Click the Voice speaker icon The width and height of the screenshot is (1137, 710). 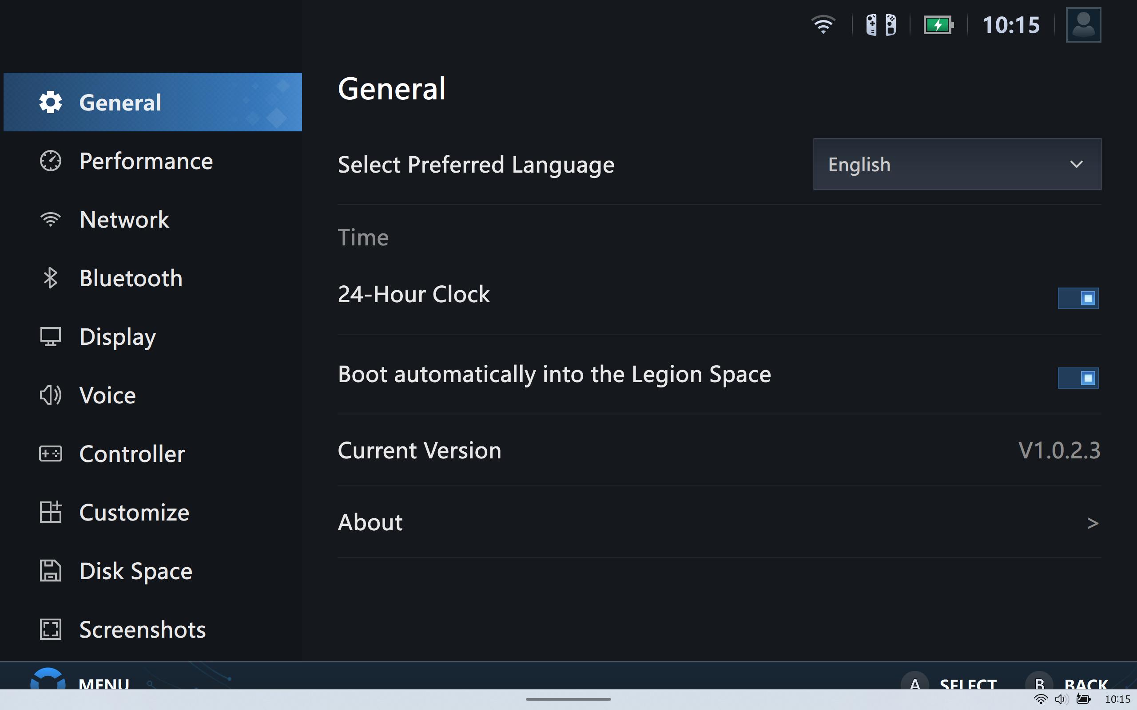pyautogui.click(x=50, y=395)
